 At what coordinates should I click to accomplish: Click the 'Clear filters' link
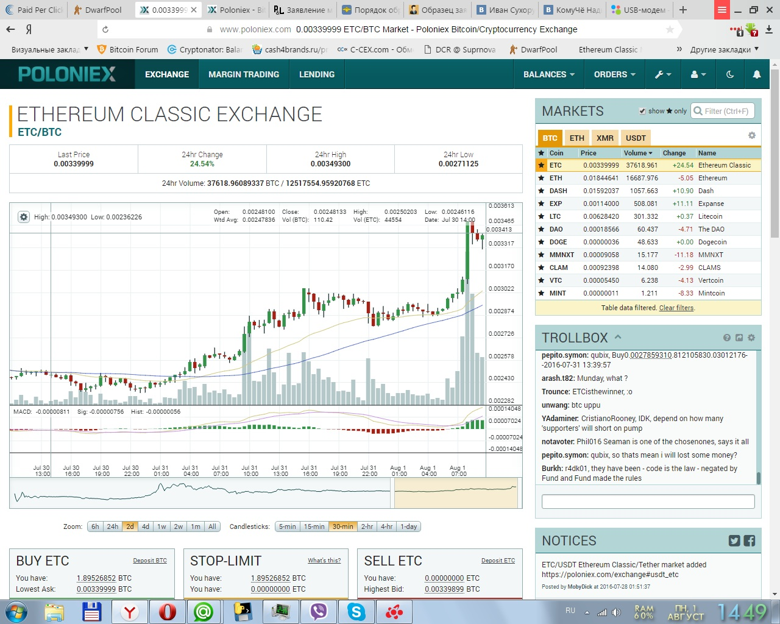pos(676,308)
